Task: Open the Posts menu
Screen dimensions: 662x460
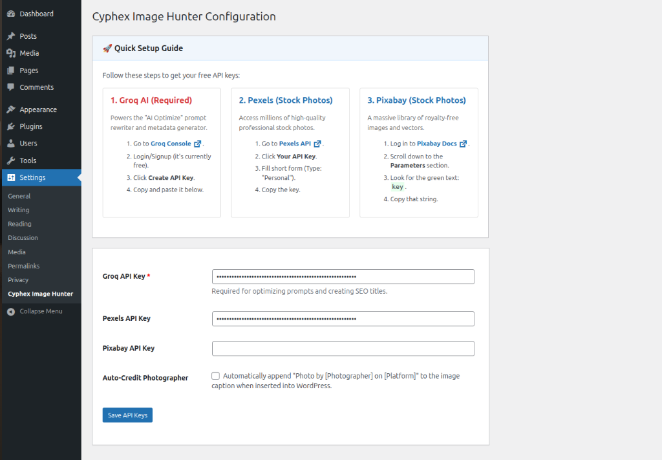Action: (28, 36)
